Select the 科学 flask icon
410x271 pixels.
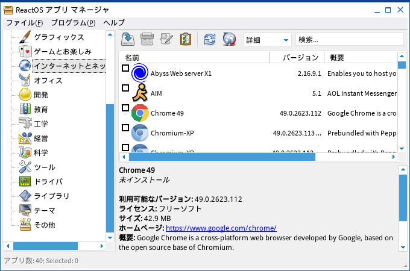pos(25,152)
